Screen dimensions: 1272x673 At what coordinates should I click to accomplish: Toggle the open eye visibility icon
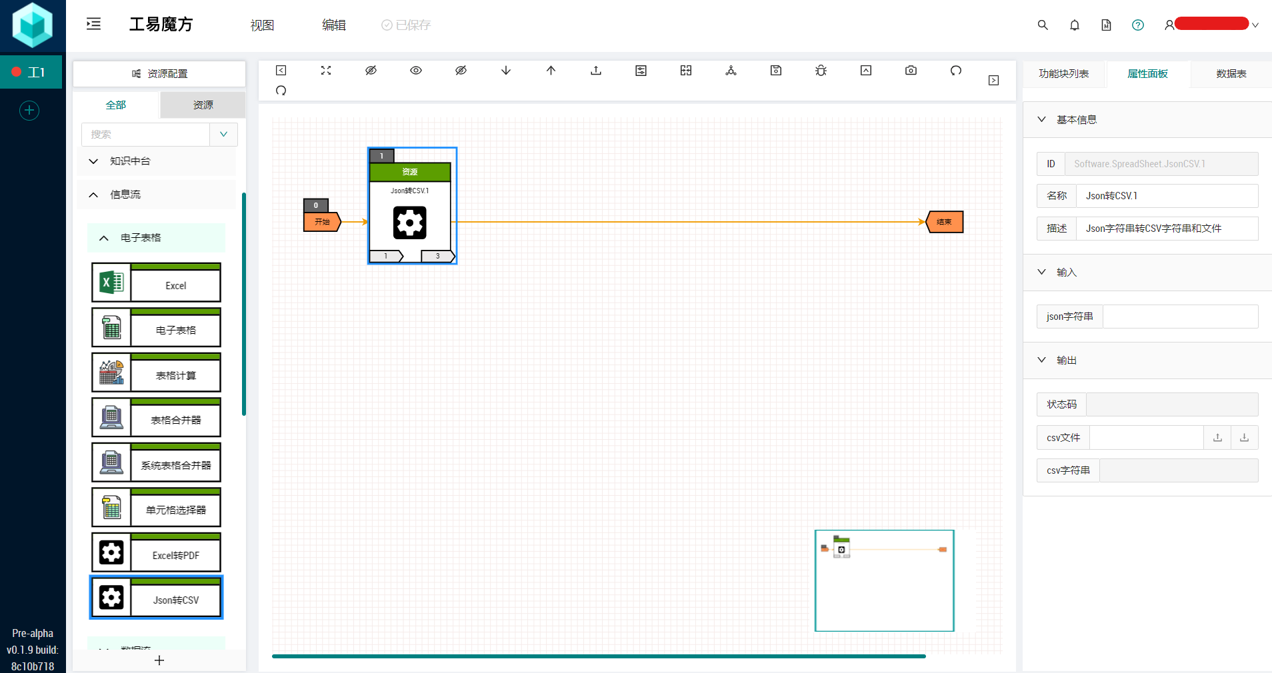pyautogui.click(x=416, y=71)
